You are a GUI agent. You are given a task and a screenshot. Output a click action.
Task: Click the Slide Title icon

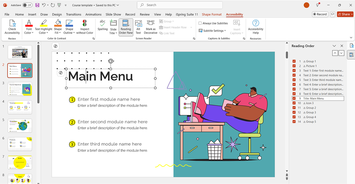click(x=113, y=23)
